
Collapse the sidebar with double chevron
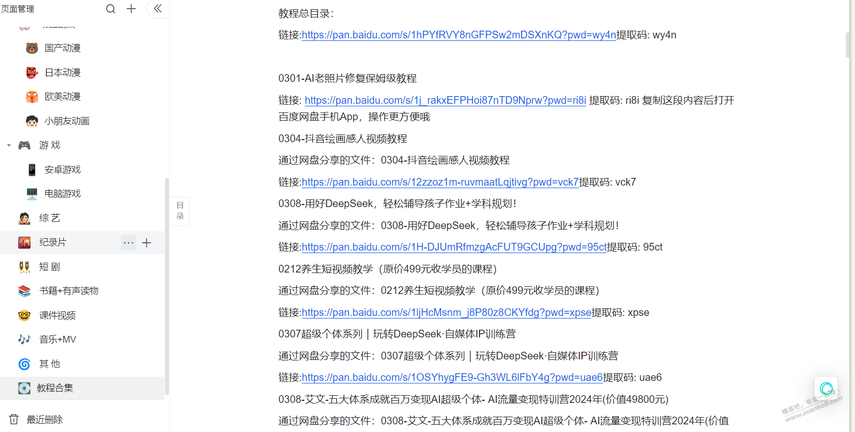[158, 9]
